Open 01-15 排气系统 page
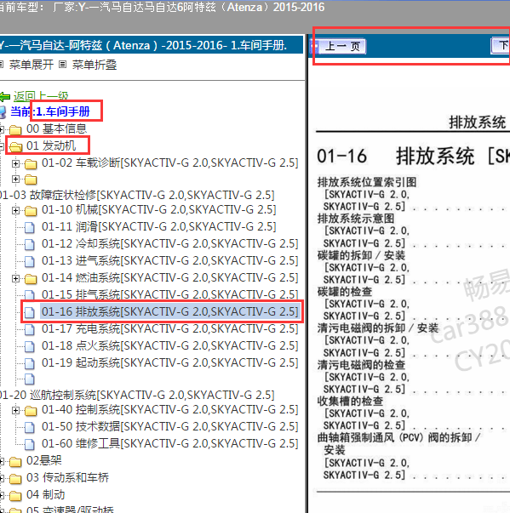Image resolution: width=510 pixels, height=513 pixels. click(170, 294)
